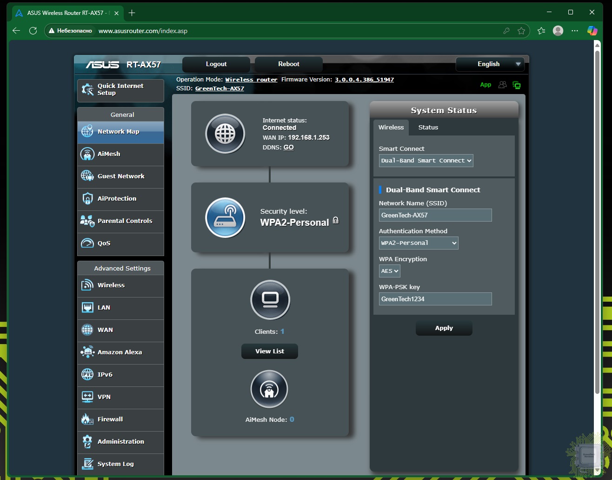
Task: Click the AiMesh Node house icon
Action: pos(269,389)
